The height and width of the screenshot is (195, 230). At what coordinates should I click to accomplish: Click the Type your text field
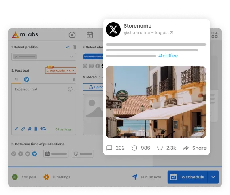tap(44, 109)
